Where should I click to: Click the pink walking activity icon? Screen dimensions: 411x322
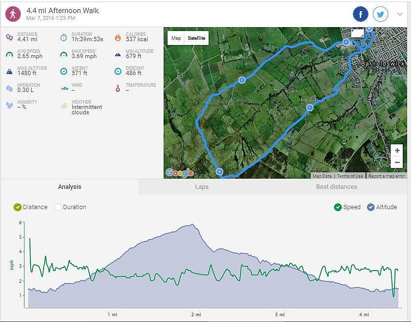tap(13, 14)
